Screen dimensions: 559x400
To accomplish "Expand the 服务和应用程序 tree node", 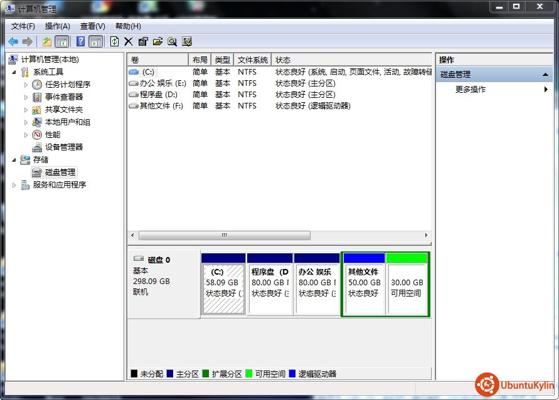I will click(14, 185).
